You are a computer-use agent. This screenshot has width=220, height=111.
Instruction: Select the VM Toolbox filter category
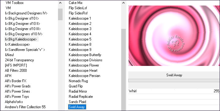15,3
